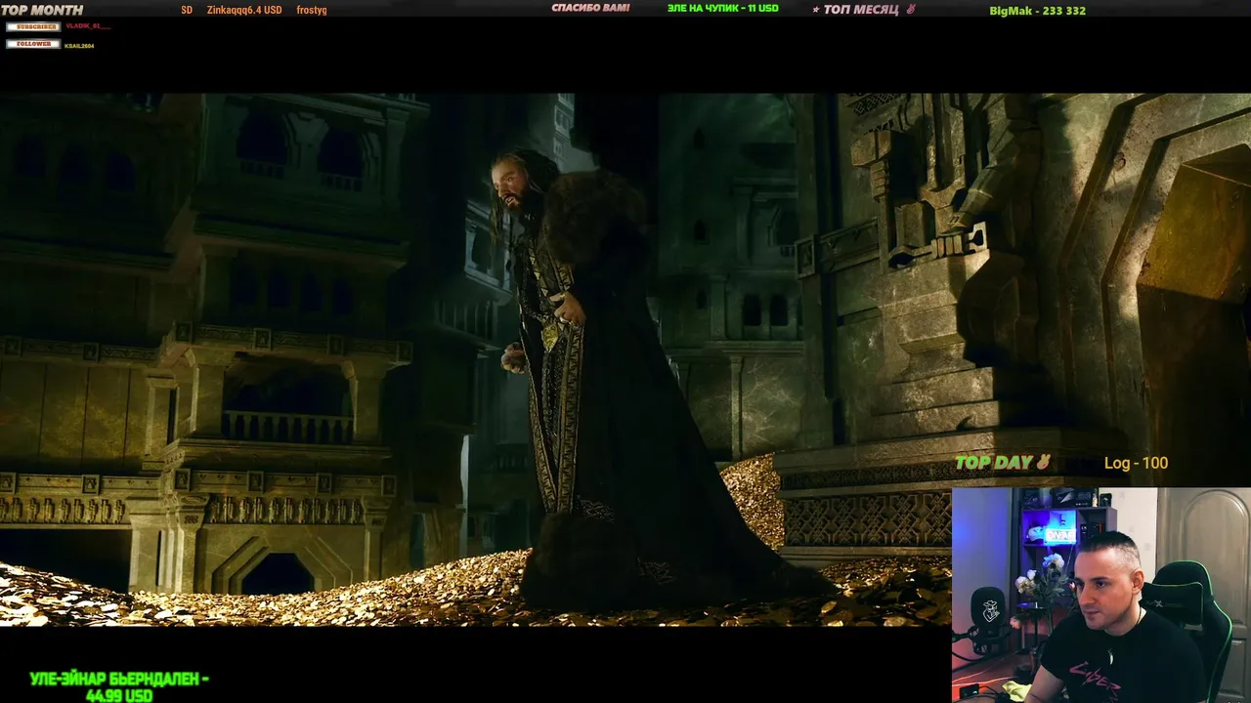This screenshot has height=703, width=1251.
Task: Click the 'SD' text in top bar
Action: coord(187,10)
